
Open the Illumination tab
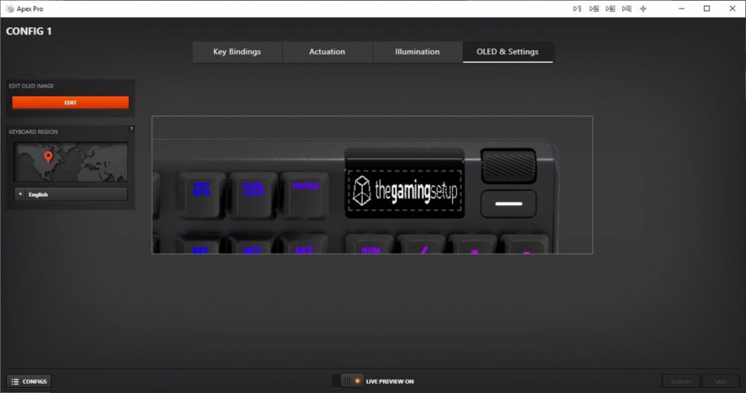tap(417, 51)
